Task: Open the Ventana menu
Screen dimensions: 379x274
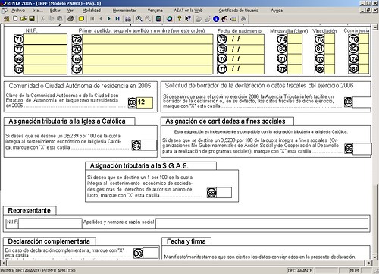Action: [x=155, y=11]
